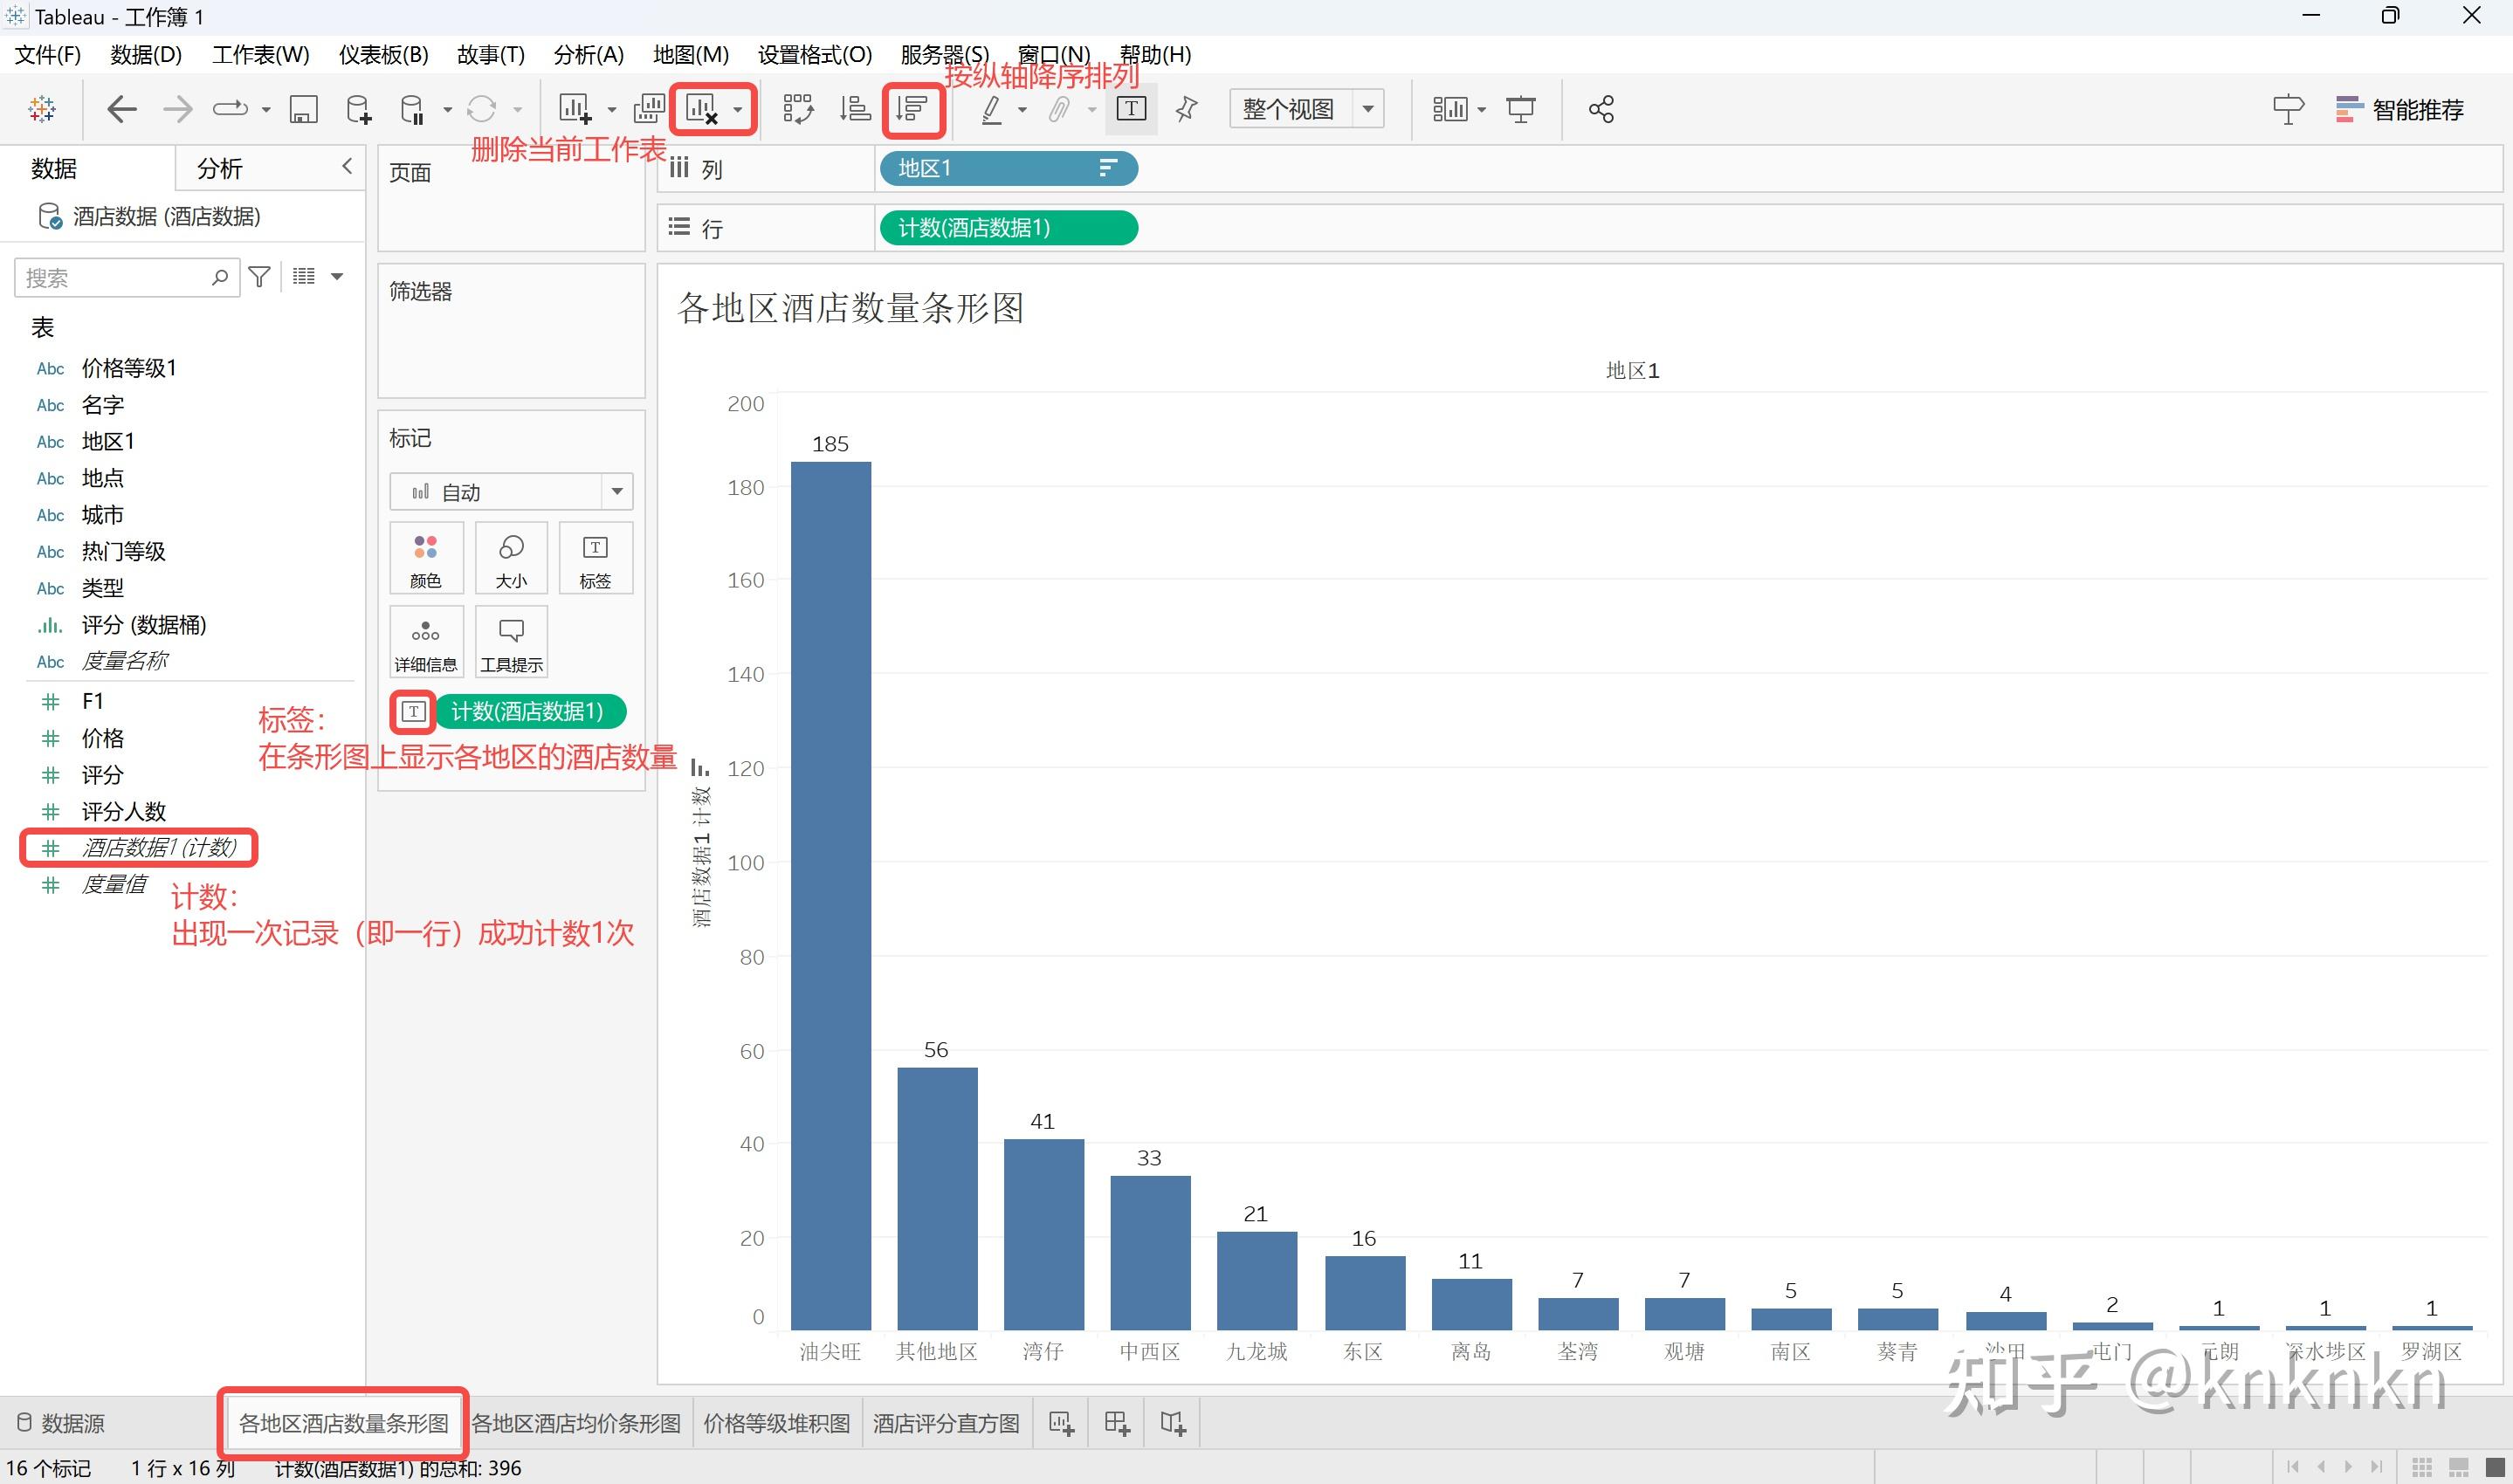
Task: Sort bars ascending using the toolbar icon
Action: (855, 109)
